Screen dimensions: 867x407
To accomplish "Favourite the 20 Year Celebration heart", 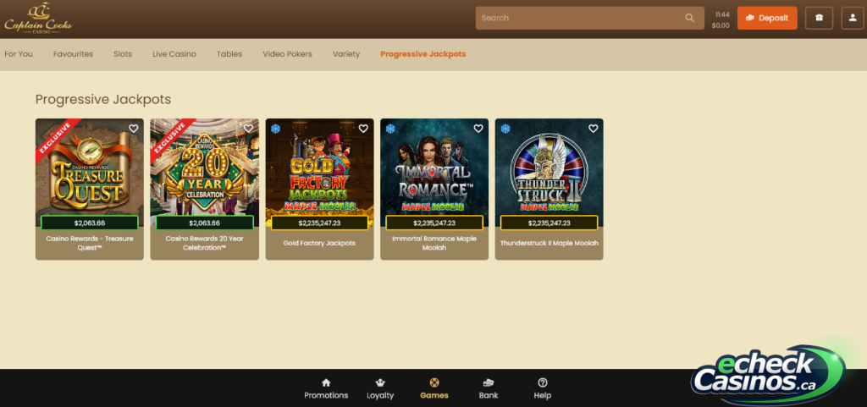I will (248, 129).
